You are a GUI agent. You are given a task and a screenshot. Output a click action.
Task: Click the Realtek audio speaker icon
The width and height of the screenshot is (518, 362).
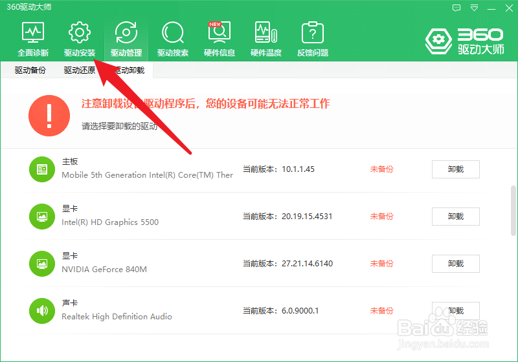42,310
